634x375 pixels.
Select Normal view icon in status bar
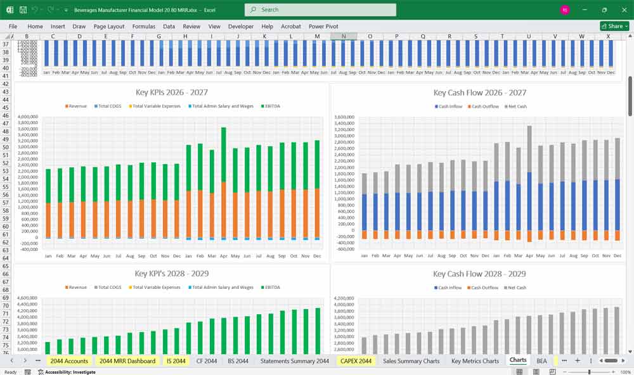tap(519, 371)
